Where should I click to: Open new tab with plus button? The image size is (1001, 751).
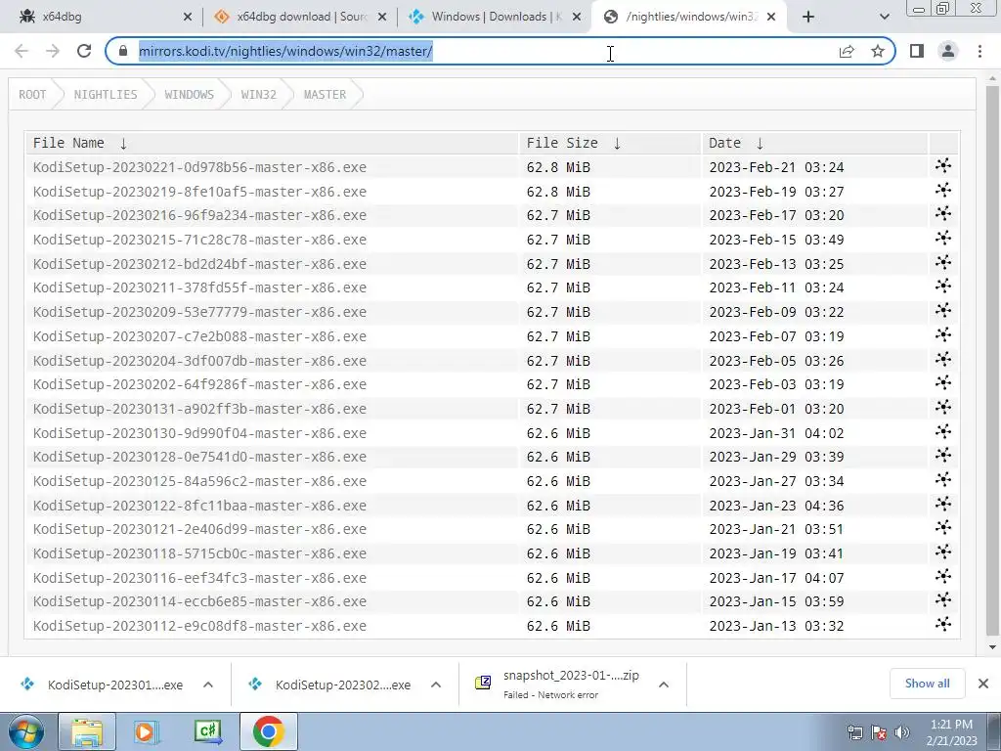click(x=808, y=17)
